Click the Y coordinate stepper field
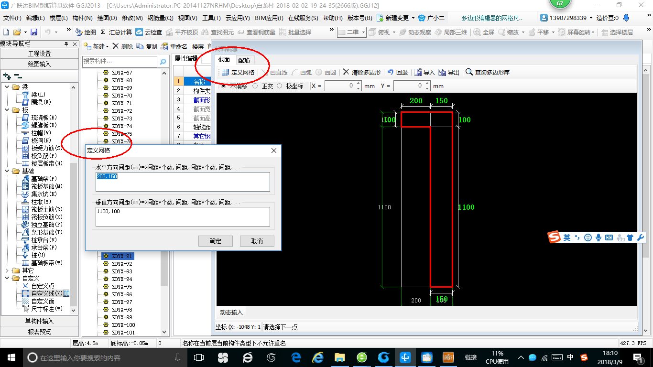Viewport: 653px width, 367px height. (x=412, y=86)
